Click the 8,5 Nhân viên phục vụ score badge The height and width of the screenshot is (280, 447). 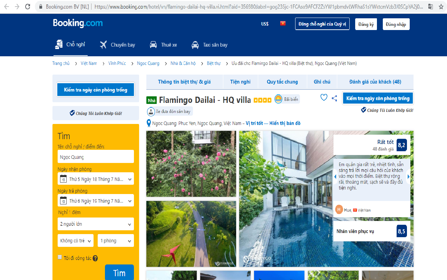[401, 231]
